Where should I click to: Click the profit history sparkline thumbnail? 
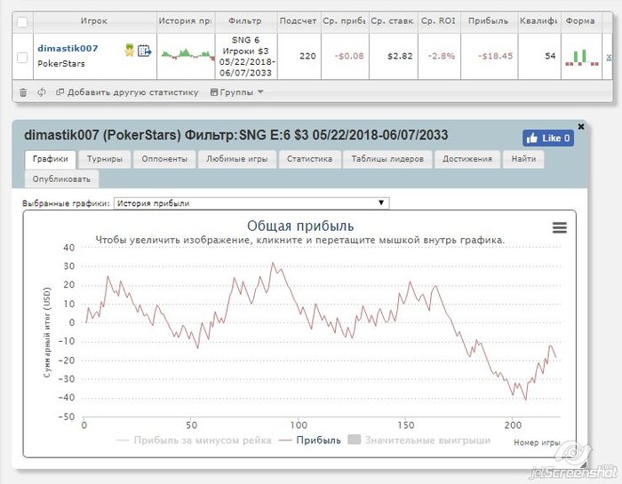click(x=187, y=55)
